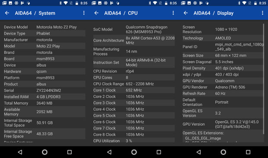Viewport: 268px width, 158px height.
Task: Select the 'GPU Version' row label
Action: (x=194, y=124)
